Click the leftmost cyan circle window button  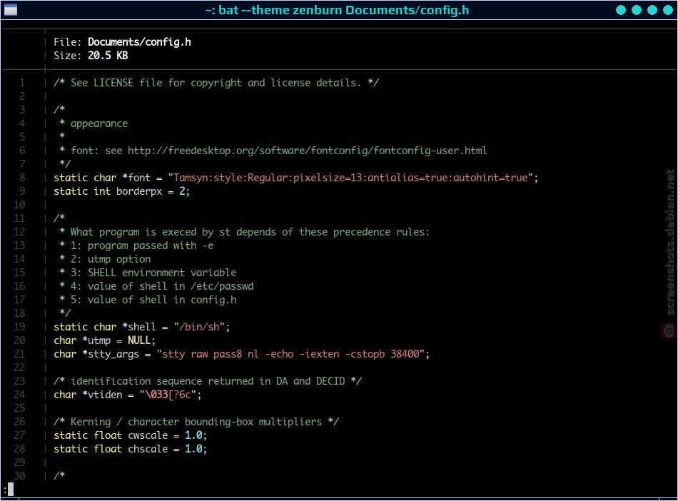tap(620, 10)
